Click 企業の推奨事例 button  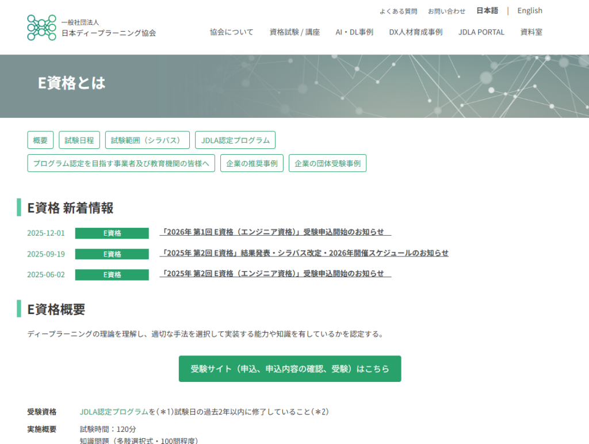click(251, 163)
